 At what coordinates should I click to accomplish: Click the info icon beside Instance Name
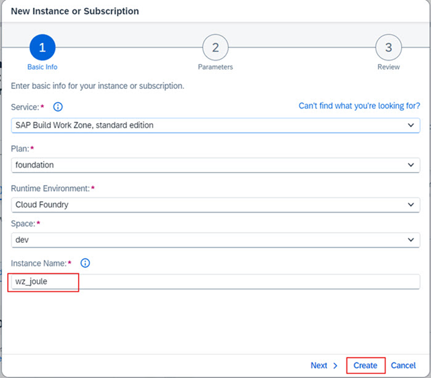click(85, 263)
